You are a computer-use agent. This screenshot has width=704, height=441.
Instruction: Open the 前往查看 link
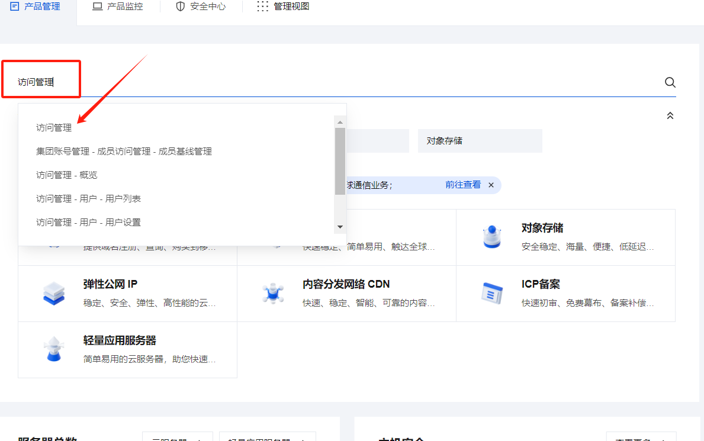pyautogui.click(x=463, y=185)
